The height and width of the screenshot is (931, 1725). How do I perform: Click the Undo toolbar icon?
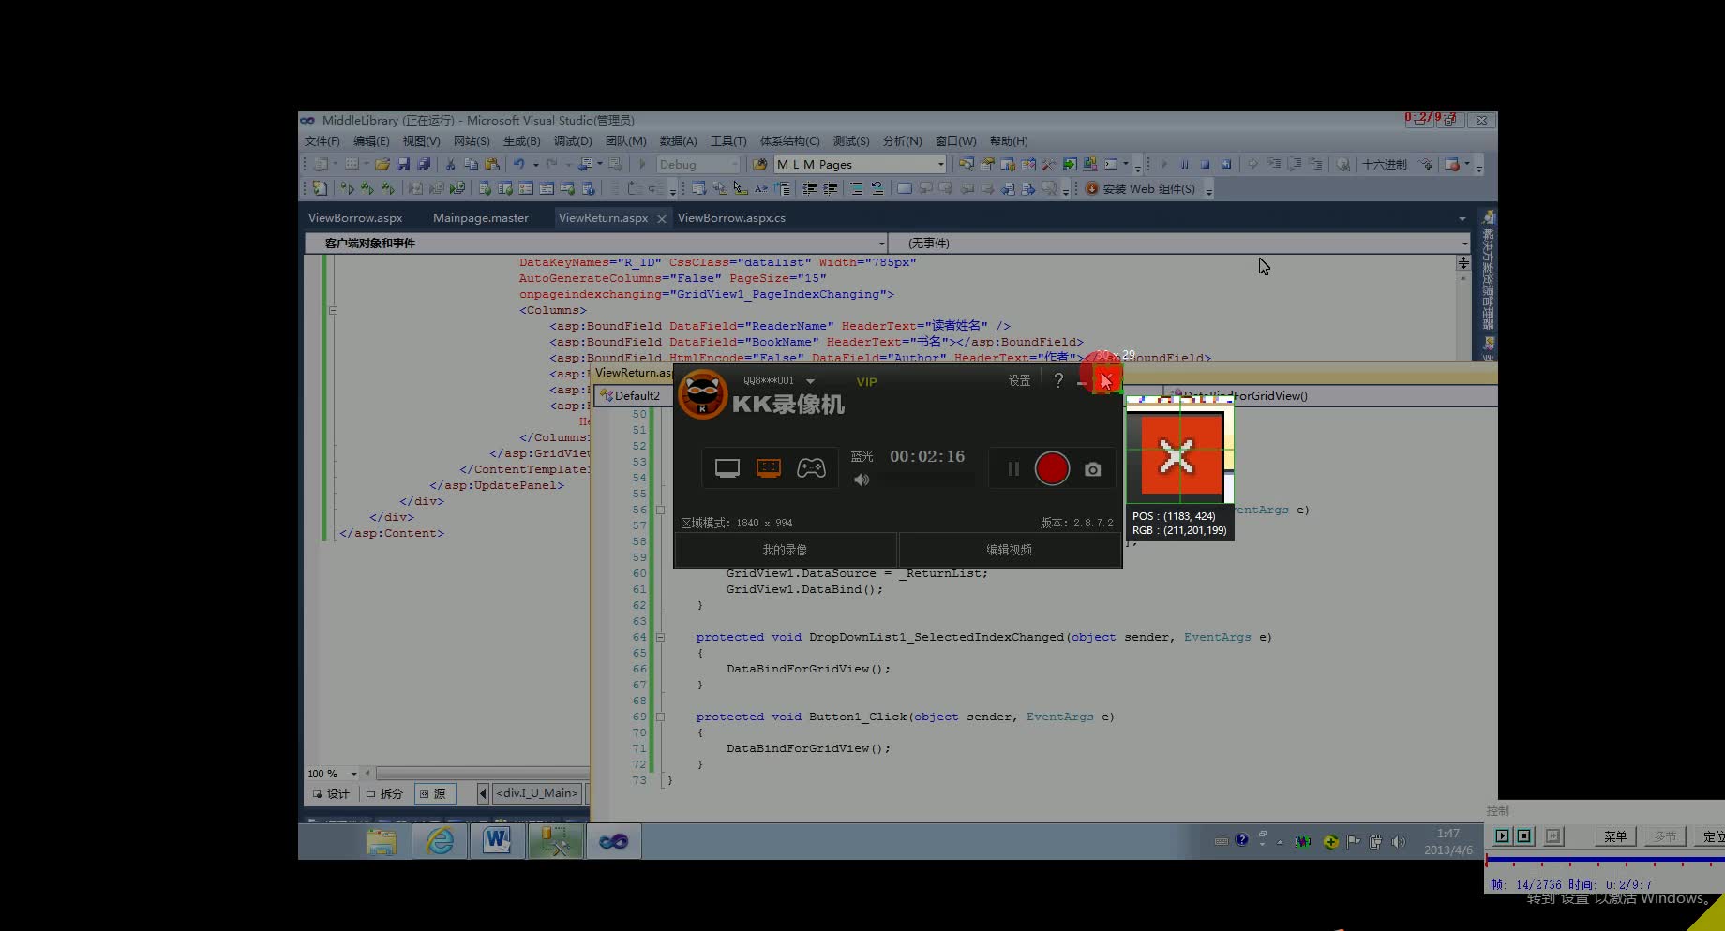[x=518, y=165]
